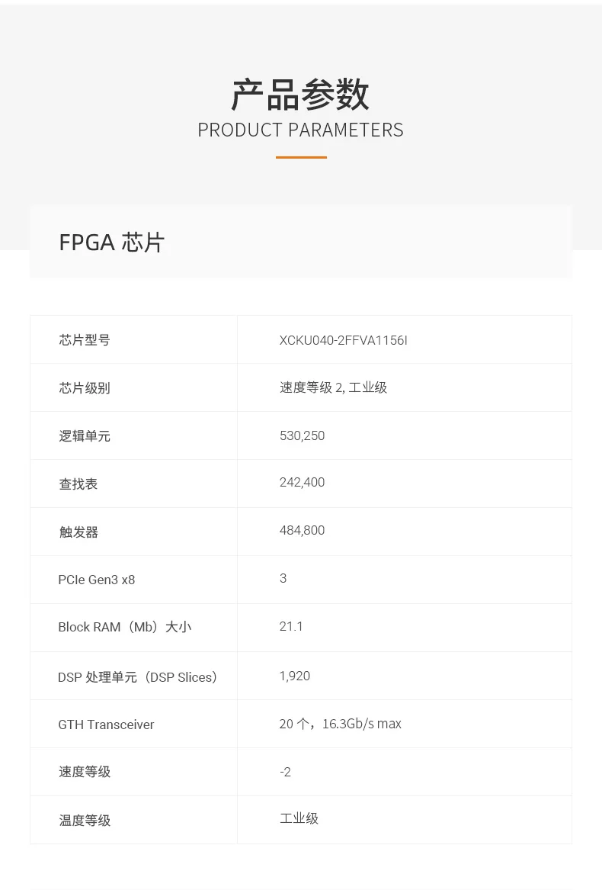Screen dimensions: 602x890
Task: Click the 产品参数 main heading
Action: coord(300,95)
